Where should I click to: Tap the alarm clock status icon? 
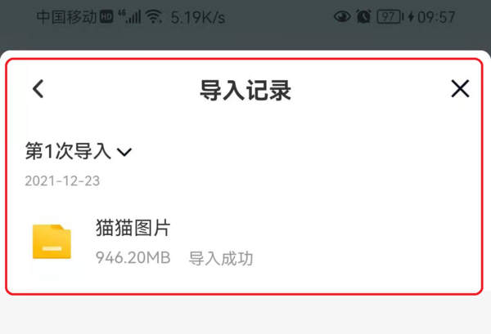coord(363,16)
